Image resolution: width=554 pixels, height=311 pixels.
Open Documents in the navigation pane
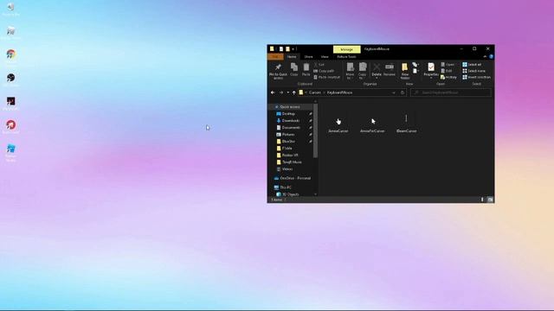tap(291, 128)
